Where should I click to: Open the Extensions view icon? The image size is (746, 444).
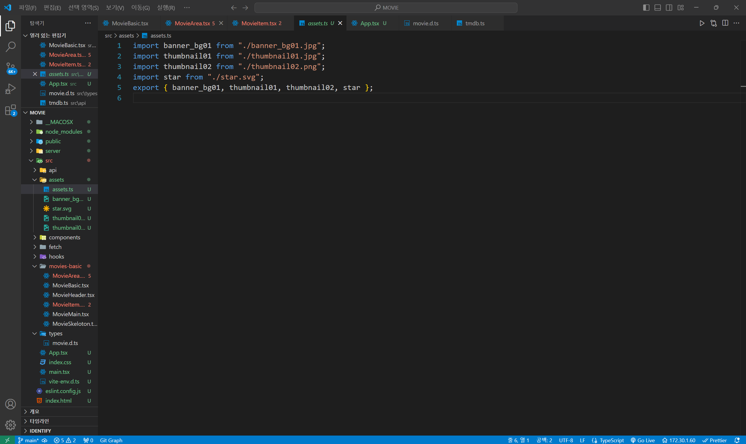click(10, 110)
